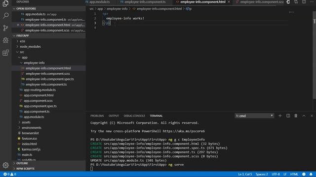Click Ln 3, Col 5 cursor position

click(x=245, y=174)
